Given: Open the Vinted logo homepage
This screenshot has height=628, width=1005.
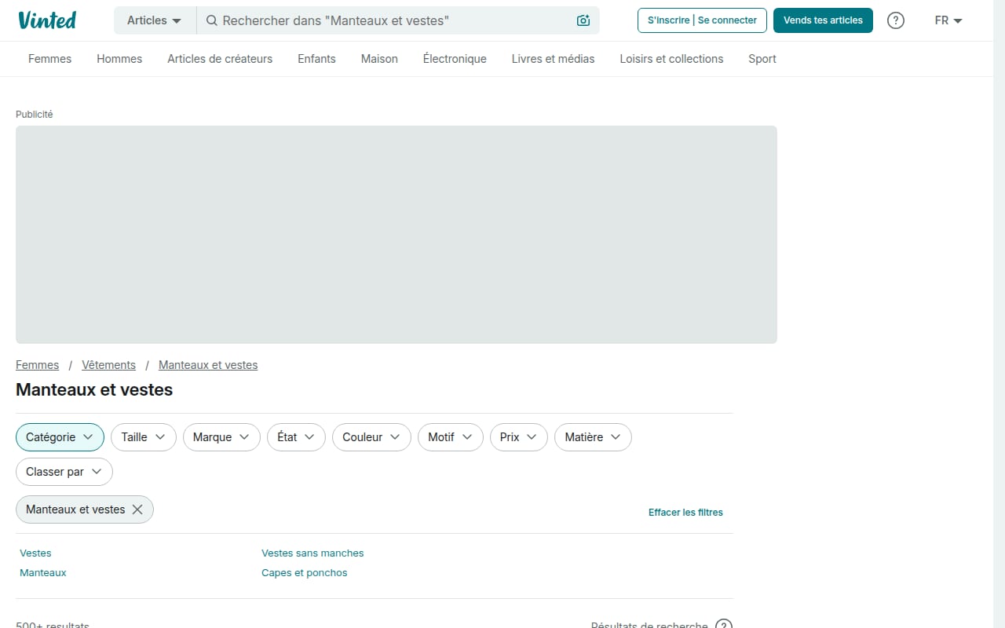Looking at the screenshot, I should pos(47,20).
